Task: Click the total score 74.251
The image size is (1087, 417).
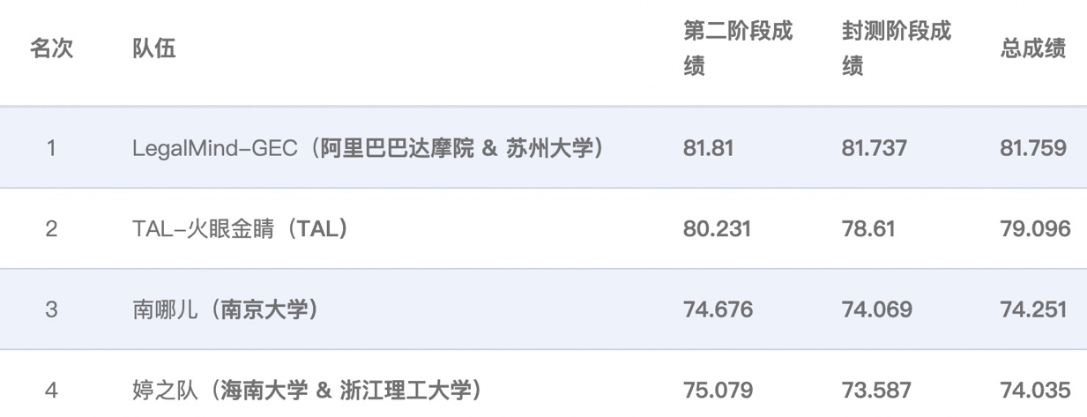Action: [x=1033, y=309]
